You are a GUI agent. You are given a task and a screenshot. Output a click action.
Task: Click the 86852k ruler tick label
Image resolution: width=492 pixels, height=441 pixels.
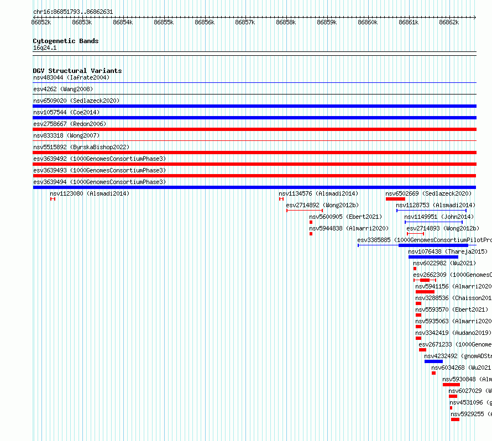[x=41, y=22]
